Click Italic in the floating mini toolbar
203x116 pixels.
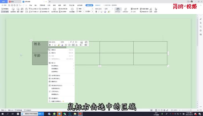click(x=52, y=45)
